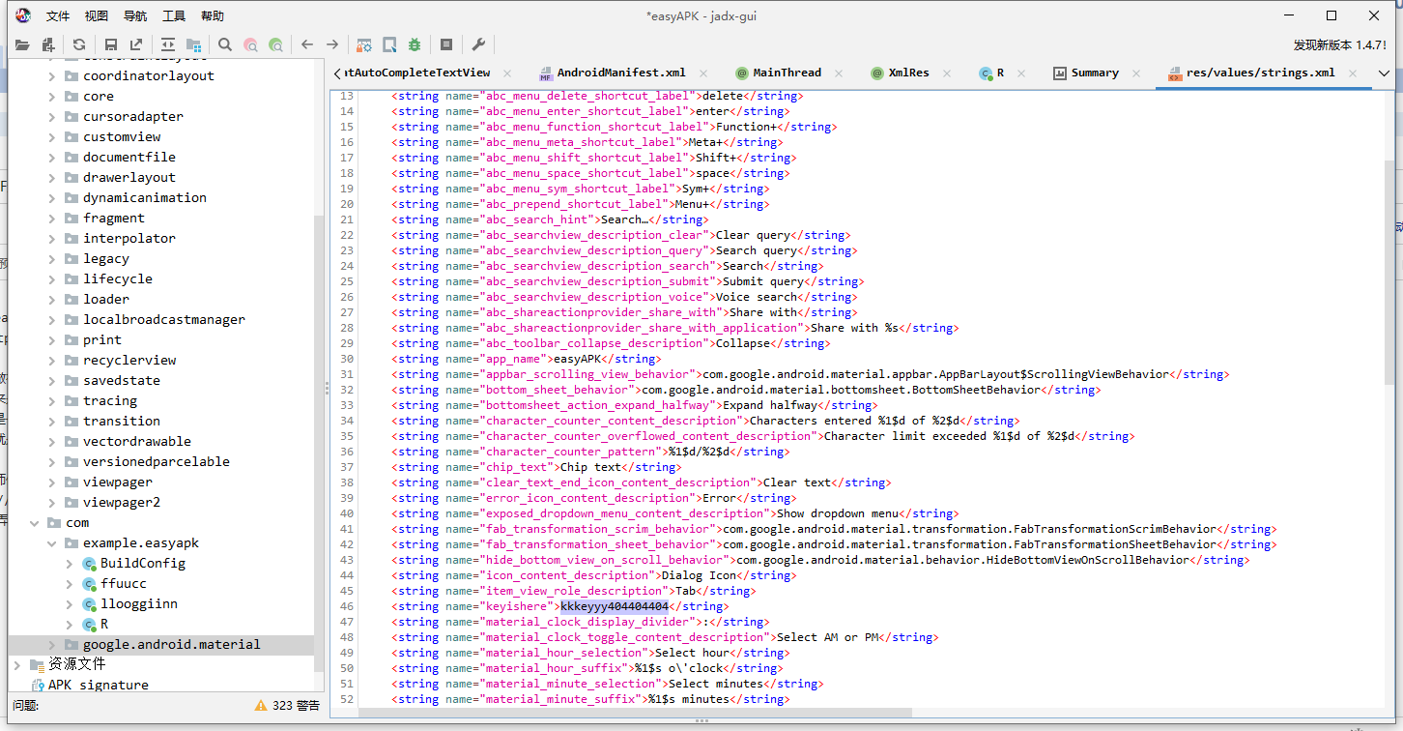Click the add files toolbar icon
Screen dimensions: 1403x731
(47, 44)
